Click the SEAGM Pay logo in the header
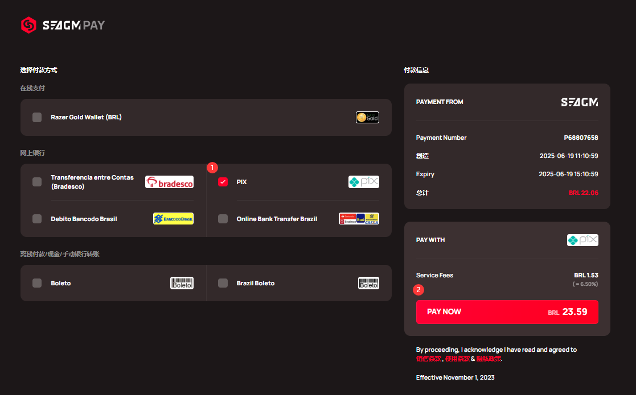 pos(63,25)
